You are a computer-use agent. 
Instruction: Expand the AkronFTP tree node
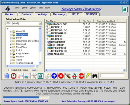(11, 32)
